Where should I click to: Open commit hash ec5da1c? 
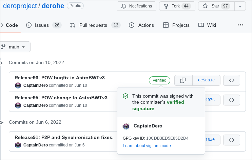[x=206, y=80]
